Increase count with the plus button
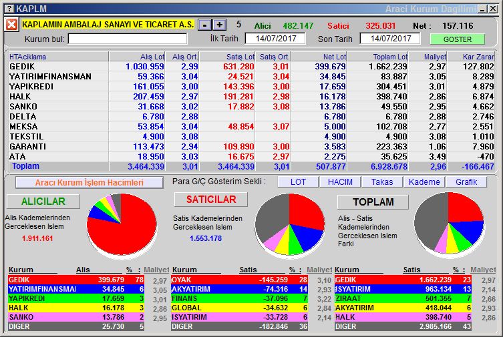The width and height of the screenshot is (503, 337). [220, 25]
